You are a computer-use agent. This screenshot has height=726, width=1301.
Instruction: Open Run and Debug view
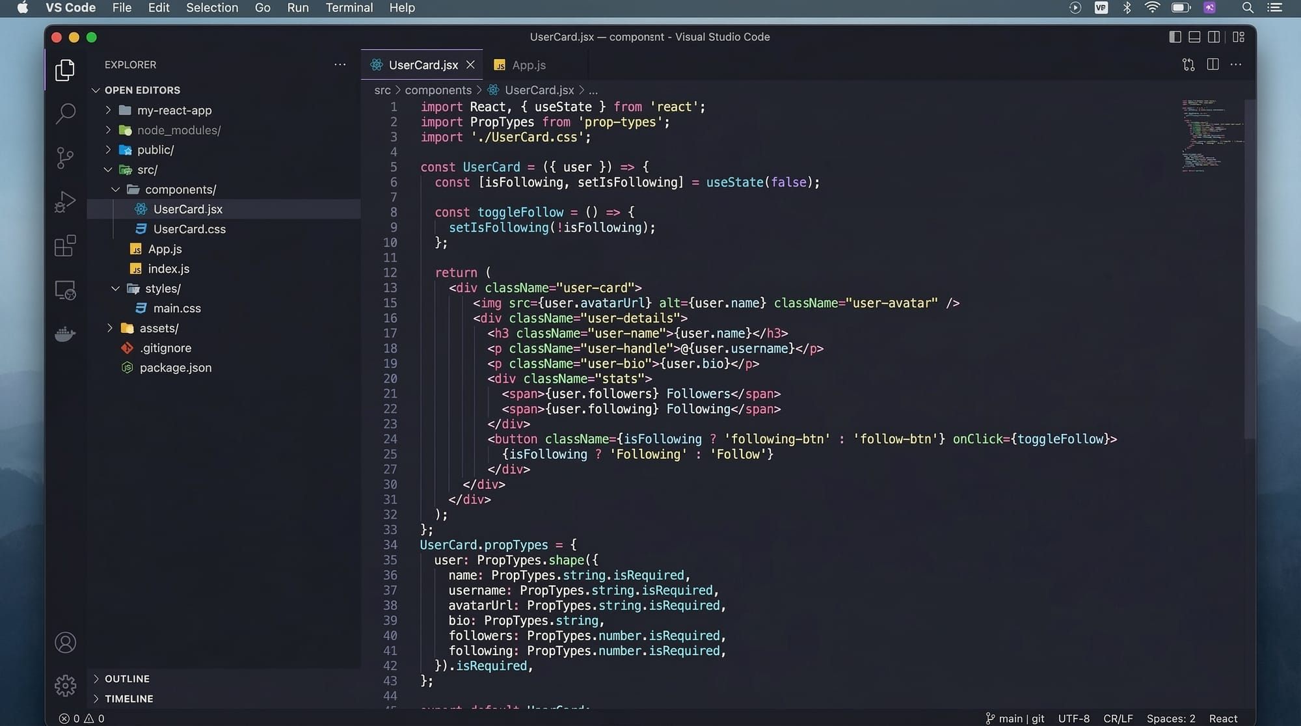pyautogui.click(x=65, y=202)
